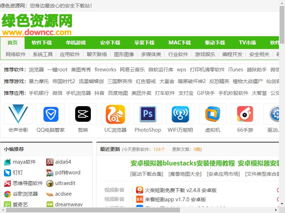Screen dimensions: 285x213
Task: Open the 单机游戏 menu
Action: pyautogui.click(x=76, y=43)
